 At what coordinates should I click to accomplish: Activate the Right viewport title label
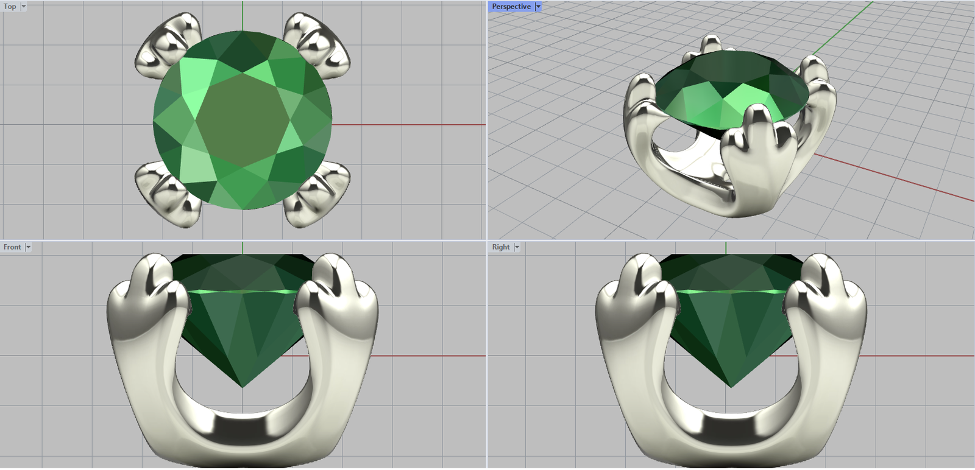pyautogui.click(x=501, y=247)
